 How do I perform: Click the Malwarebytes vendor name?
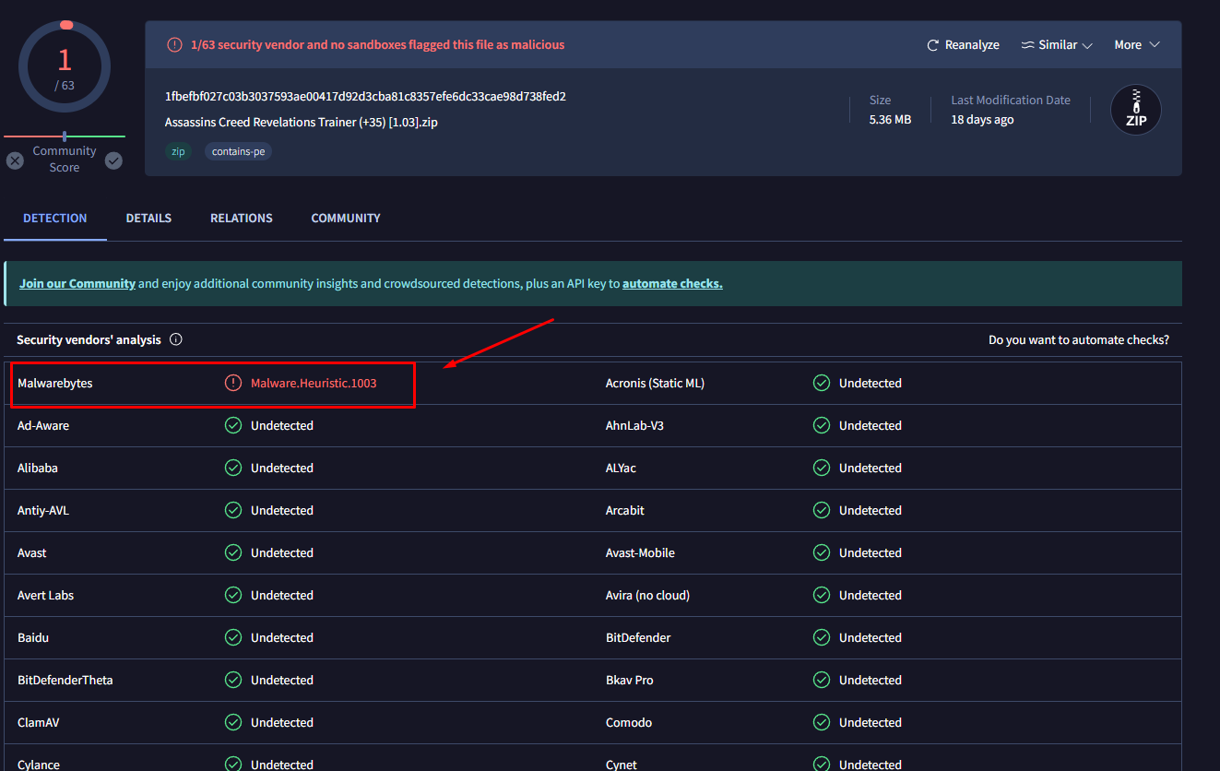point(55,383)
